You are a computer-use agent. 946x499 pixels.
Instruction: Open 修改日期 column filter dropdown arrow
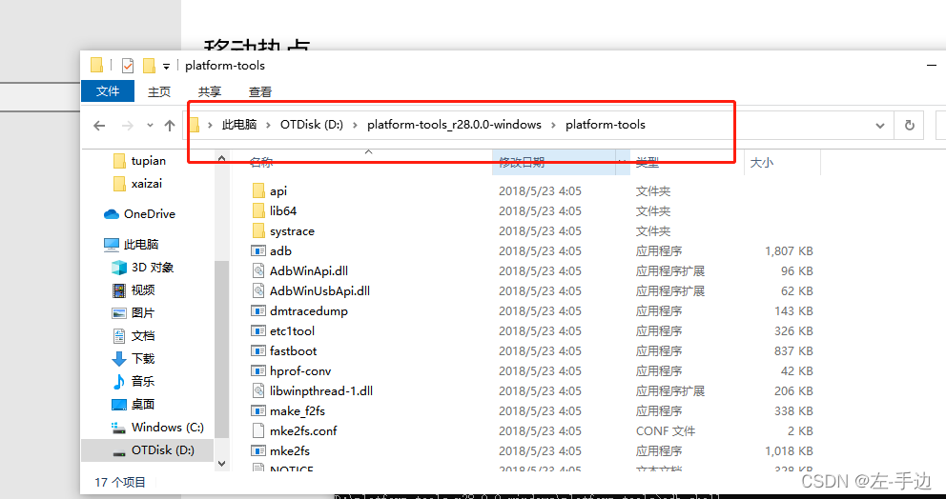[622, 162]
